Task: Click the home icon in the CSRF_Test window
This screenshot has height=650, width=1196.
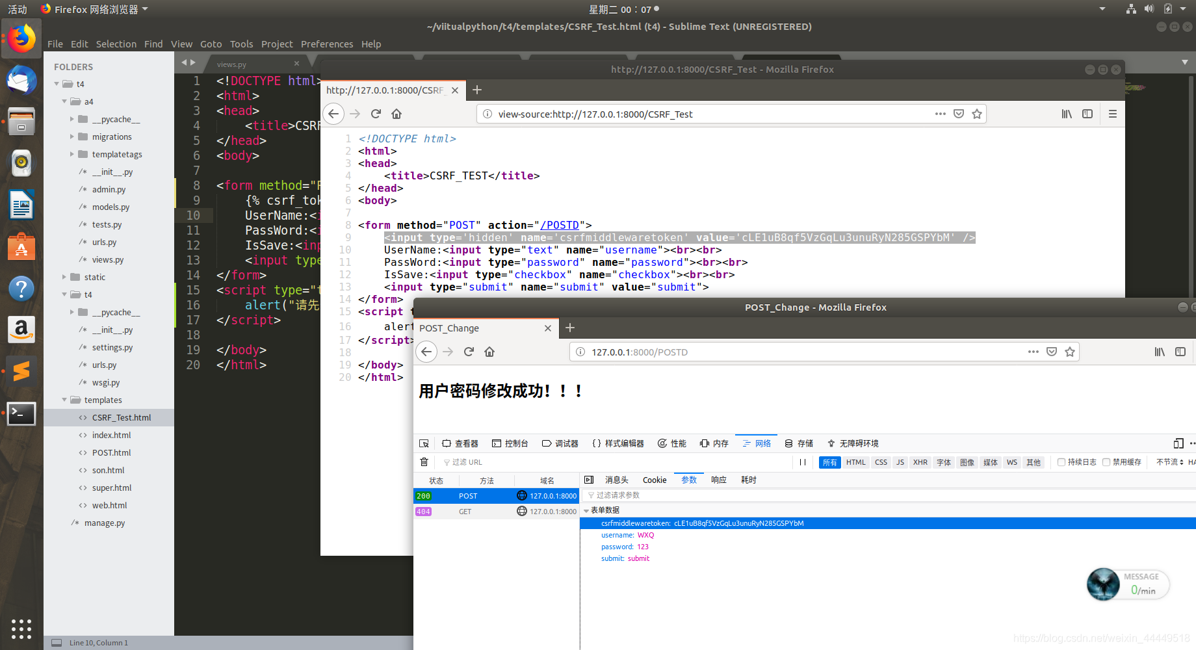Action: (396, 114)
